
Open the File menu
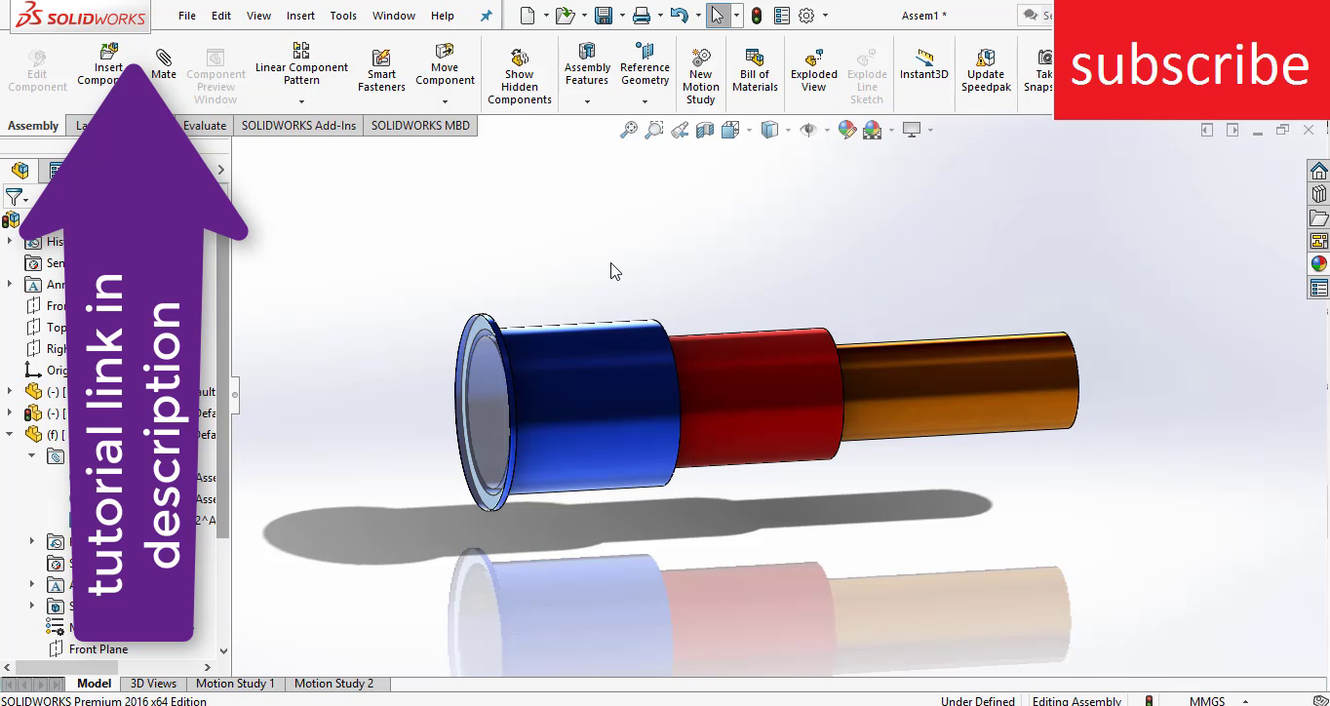click(x=187, y=16)
